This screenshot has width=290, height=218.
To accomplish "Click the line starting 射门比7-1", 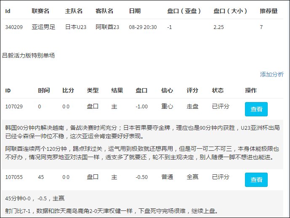I will (x=112, y=211).
